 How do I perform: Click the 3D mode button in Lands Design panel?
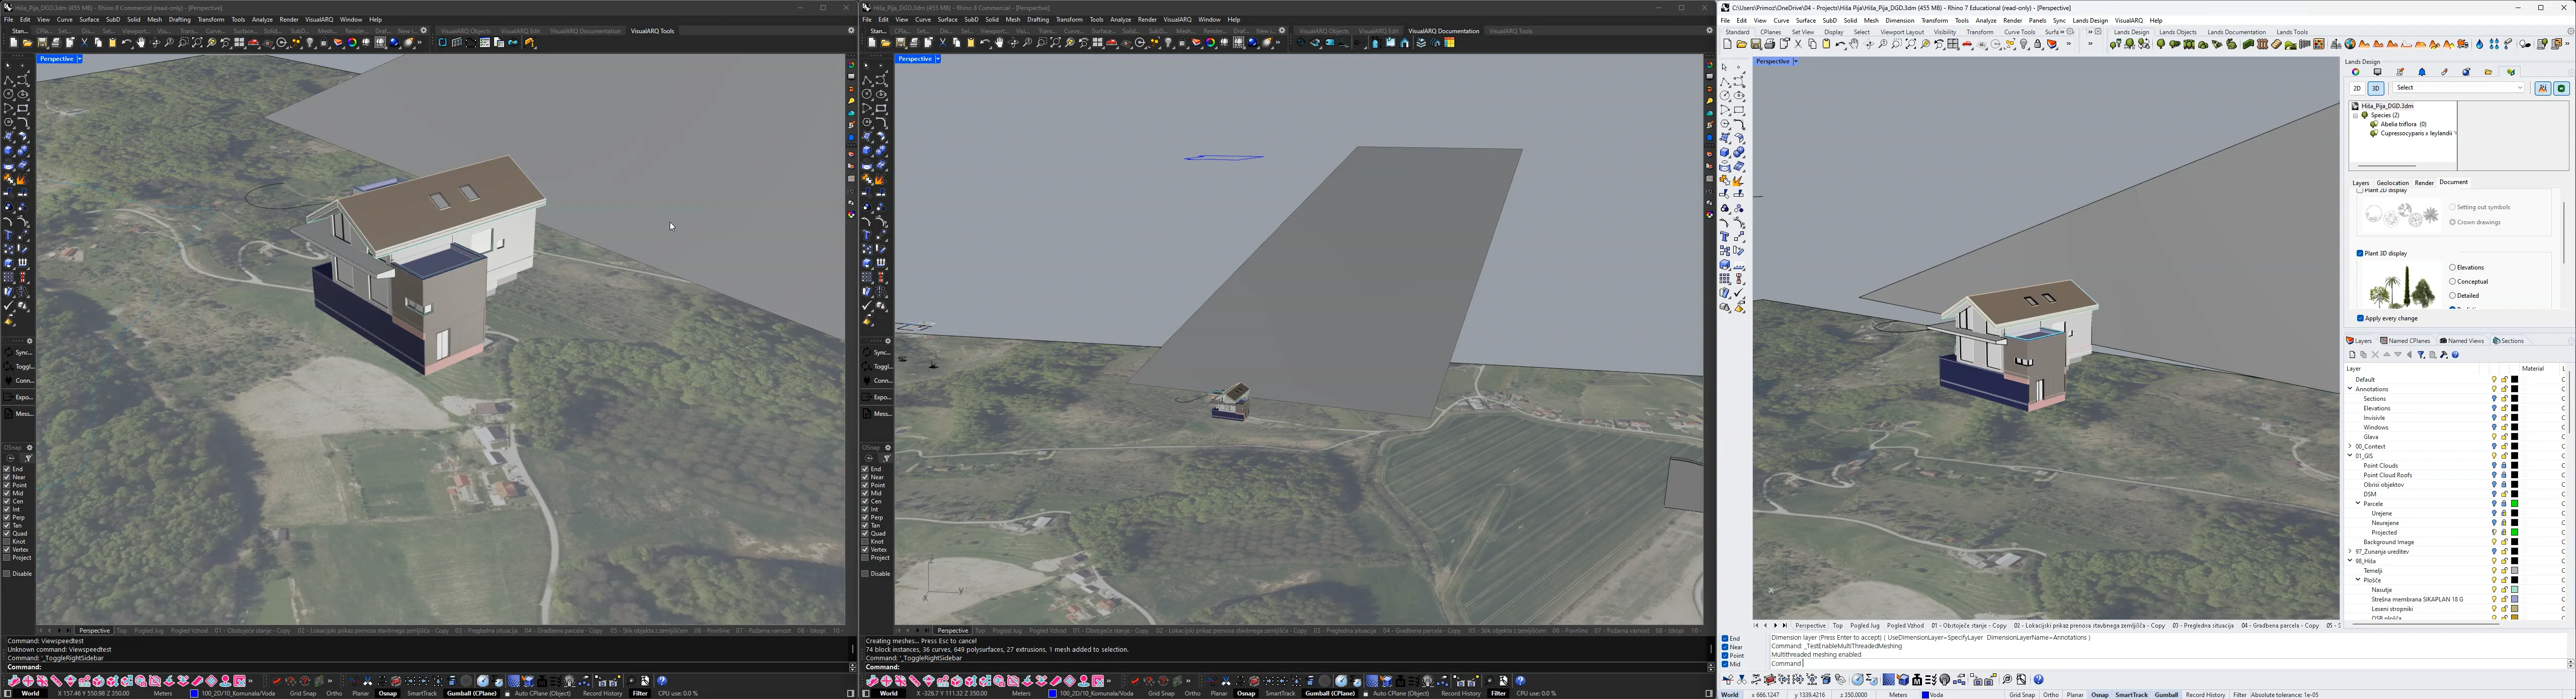click(x=2376, y=88)
